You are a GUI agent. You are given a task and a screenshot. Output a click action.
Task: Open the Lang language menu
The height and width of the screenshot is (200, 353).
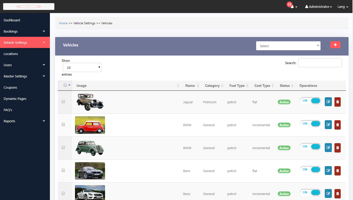[343, 7]
